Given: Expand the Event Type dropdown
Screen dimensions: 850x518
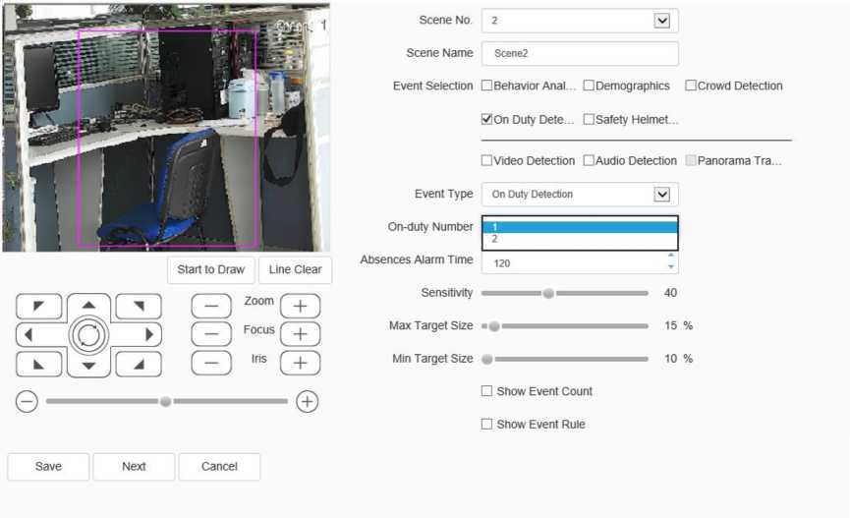Looking at the screenshot, I should pyautogui.click(x=661, y=195).
